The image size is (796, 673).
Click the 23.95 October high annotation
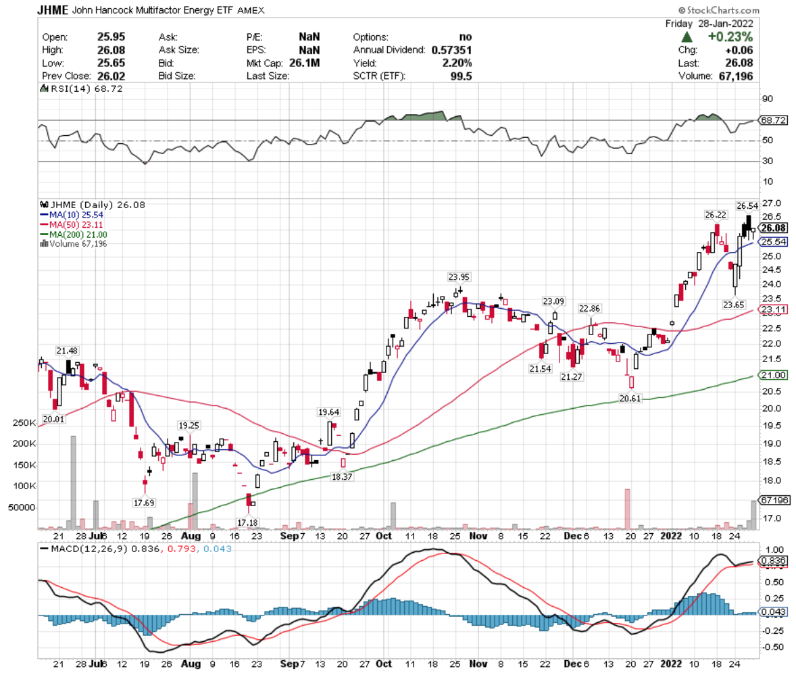point(459,277)
